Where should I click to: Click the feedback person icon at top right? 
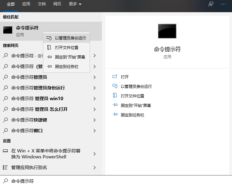tap(211, 4)
